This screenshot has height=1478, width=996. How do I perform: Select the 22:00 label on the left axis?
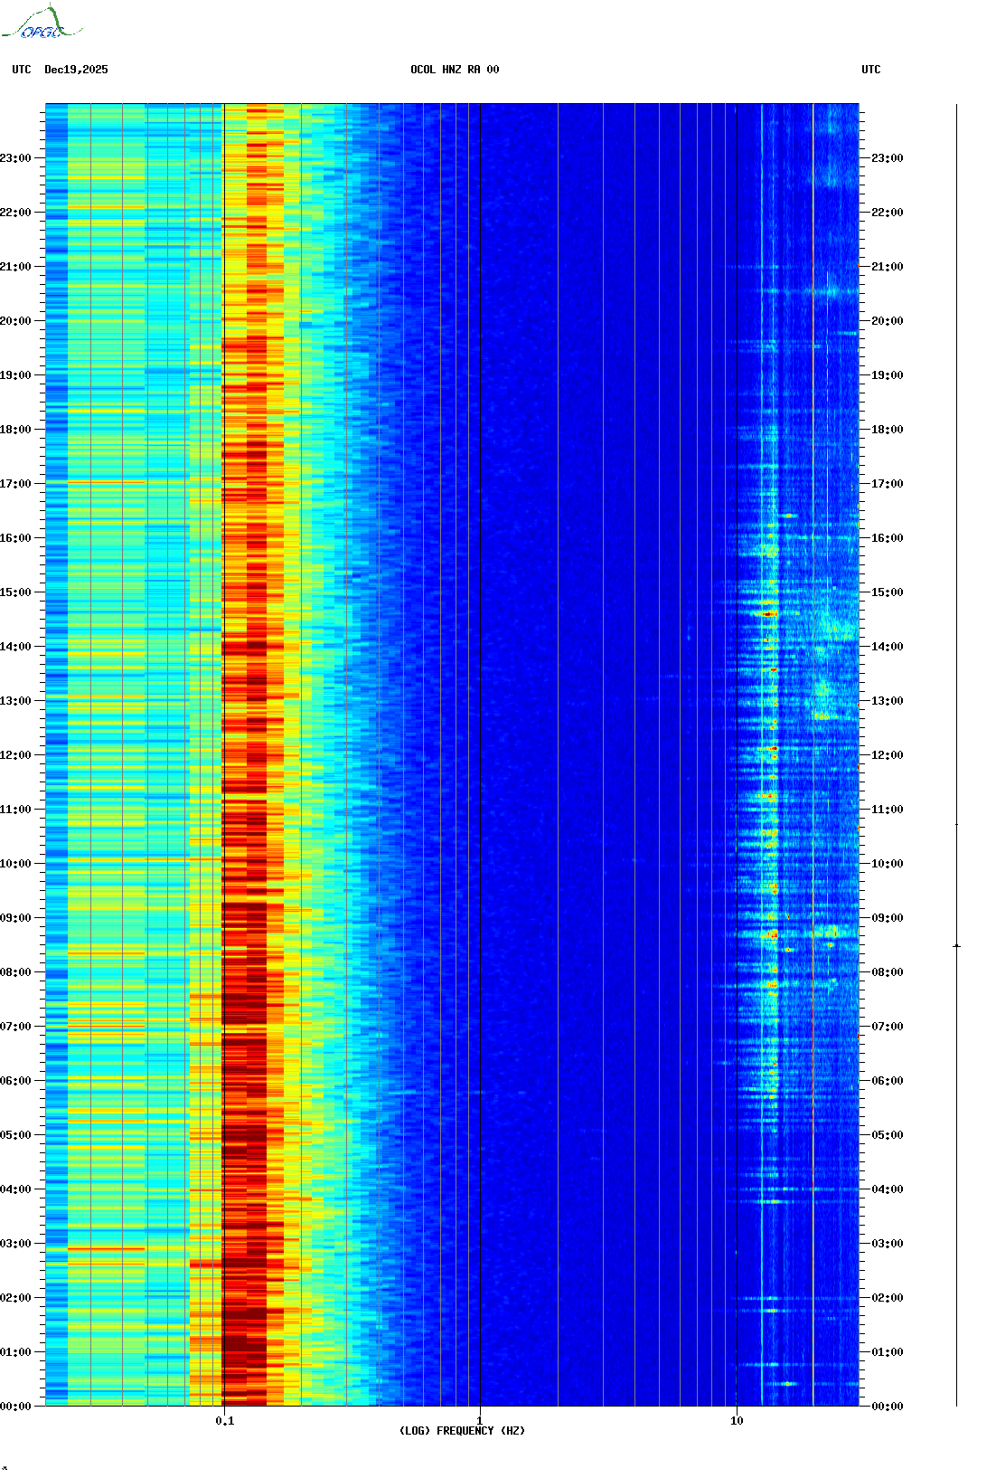(15, 213)
